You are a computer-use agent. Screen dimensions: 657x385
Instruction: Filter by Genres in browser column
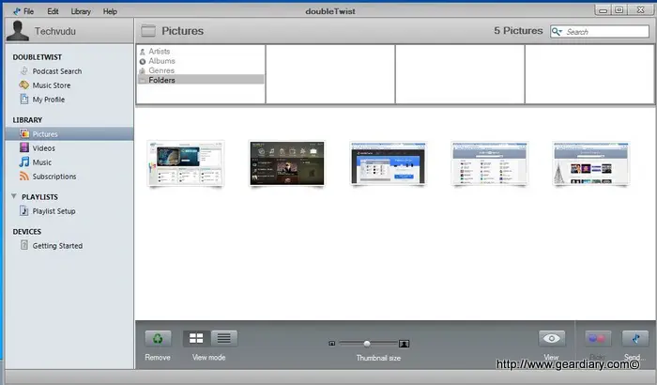[x=161, y=70]
